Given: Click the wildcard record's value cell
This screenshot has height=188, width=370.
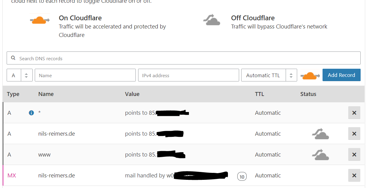Looking at the screenshot, I should [x=157, y=113].
